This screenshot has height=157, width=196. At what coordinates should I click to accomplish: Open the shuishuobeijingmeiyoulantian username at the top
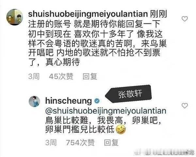click(88, 14)
